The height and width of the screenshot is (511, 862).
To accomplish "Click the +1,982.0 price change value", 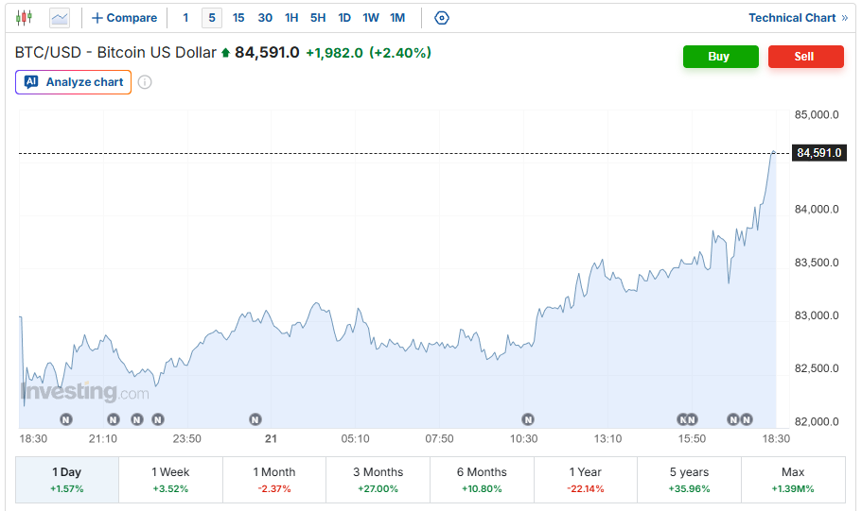I will coord(334,53).
